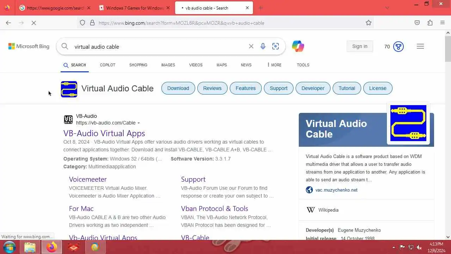Screen dimensions: 451x254
Task: Click the Features pill button
Action: (246, 88)
